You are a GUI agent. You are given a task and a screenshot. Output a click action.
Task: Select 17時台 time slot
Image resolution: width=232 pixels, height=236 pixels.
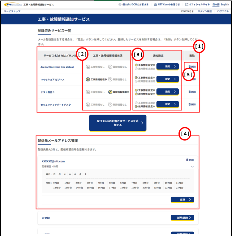113,188
